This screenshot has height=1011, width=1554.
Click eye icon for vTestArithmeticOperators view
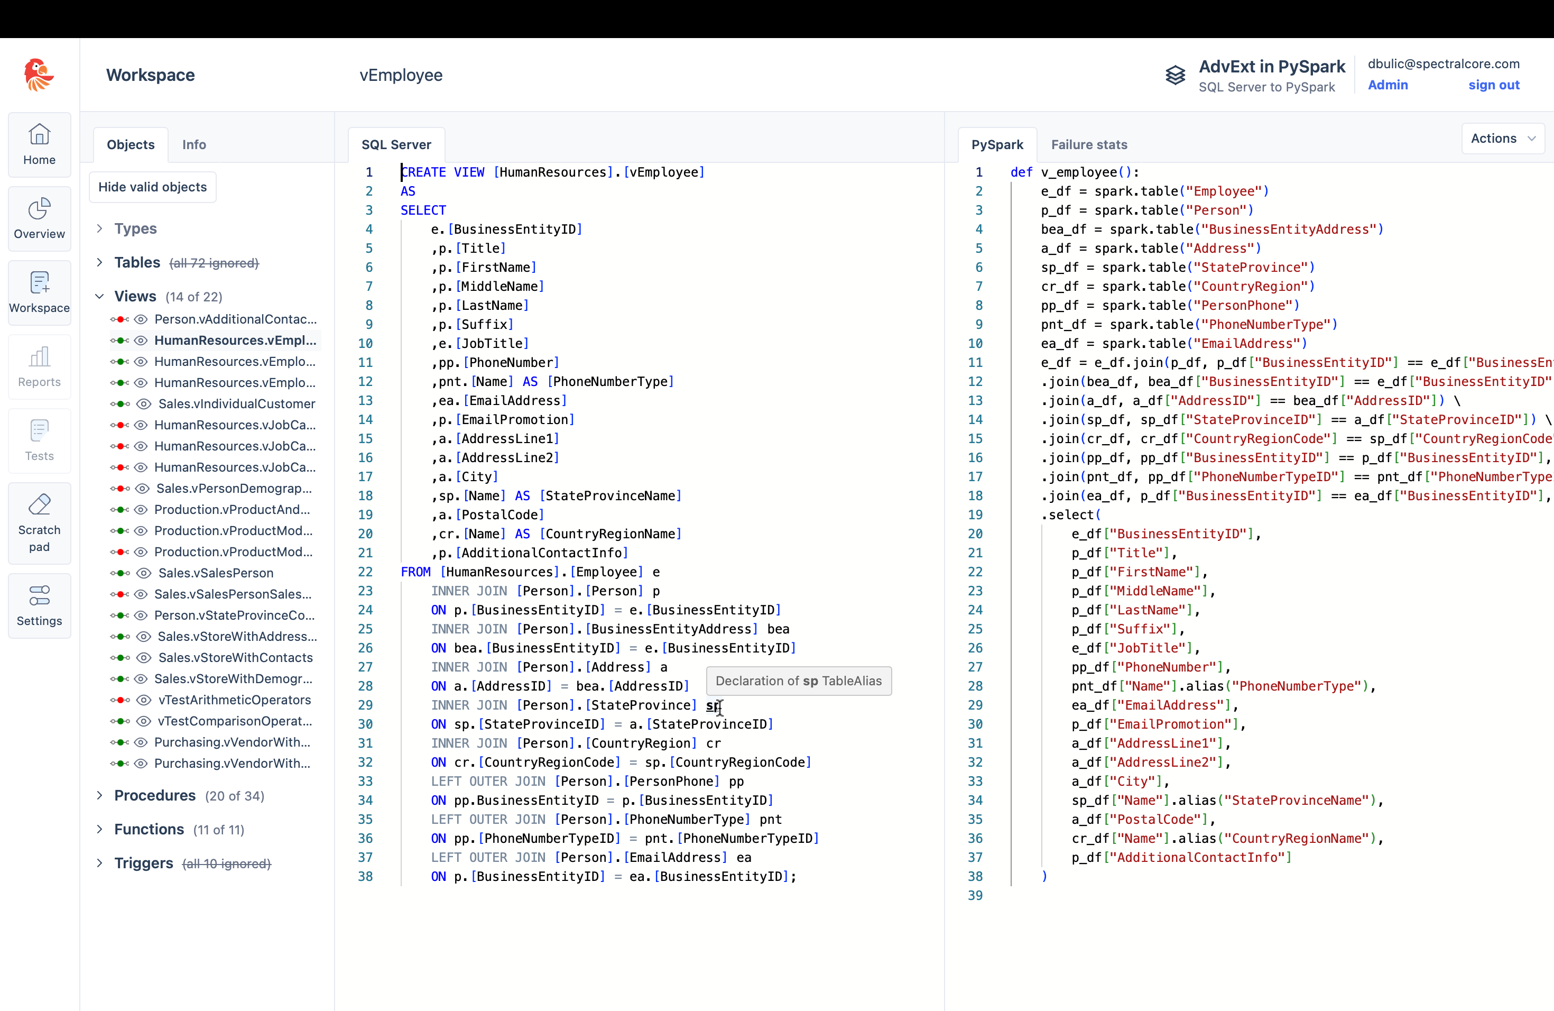(143, 700)
